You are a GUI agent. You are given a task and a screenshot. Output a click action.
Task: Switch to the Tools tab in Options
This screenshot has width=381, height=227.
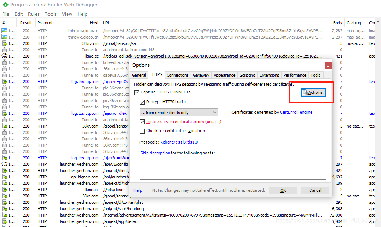316,75
